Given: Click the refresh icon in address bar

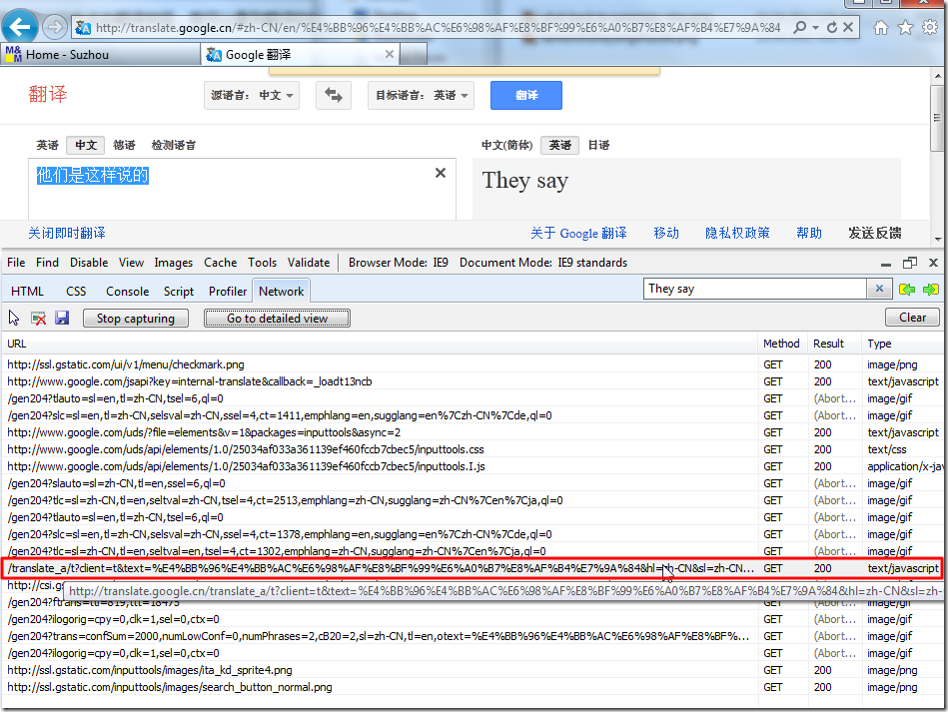Looking at the screenshot, I should click(x=832, y=27).
